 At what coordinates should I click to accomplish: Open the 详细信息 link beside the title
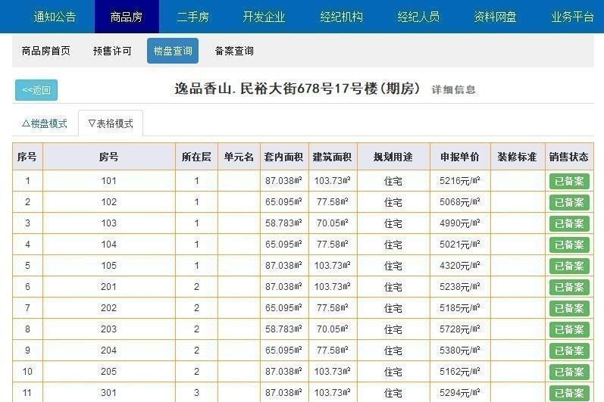tap(453, 89)
